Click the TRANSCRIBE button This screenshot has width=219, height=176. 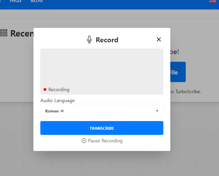tap(102, 128)
